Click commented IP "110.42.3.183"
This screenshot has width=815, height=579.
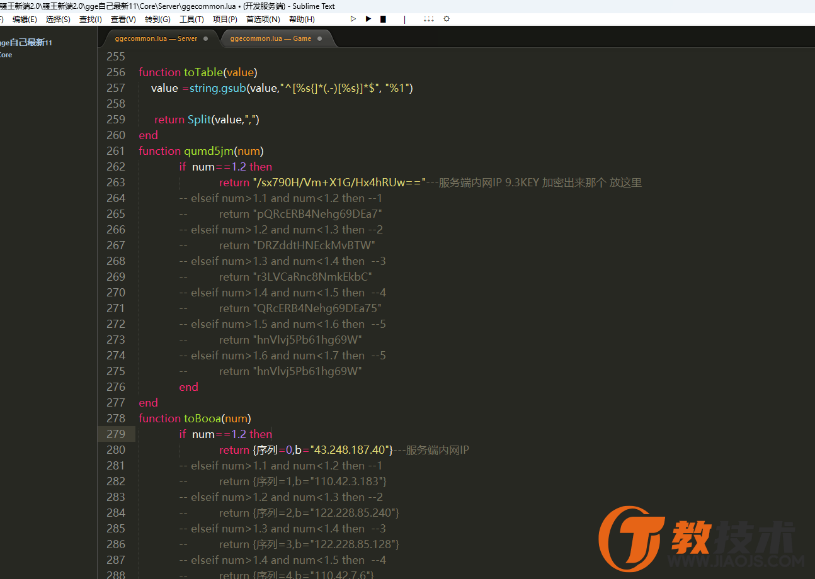point(346,481)
